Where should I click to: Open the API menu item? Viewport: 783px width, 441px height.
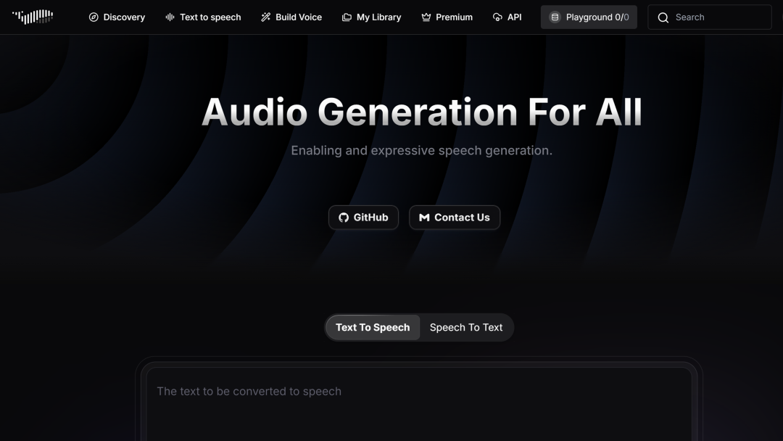pyautogui.click(x=507, y=17)
